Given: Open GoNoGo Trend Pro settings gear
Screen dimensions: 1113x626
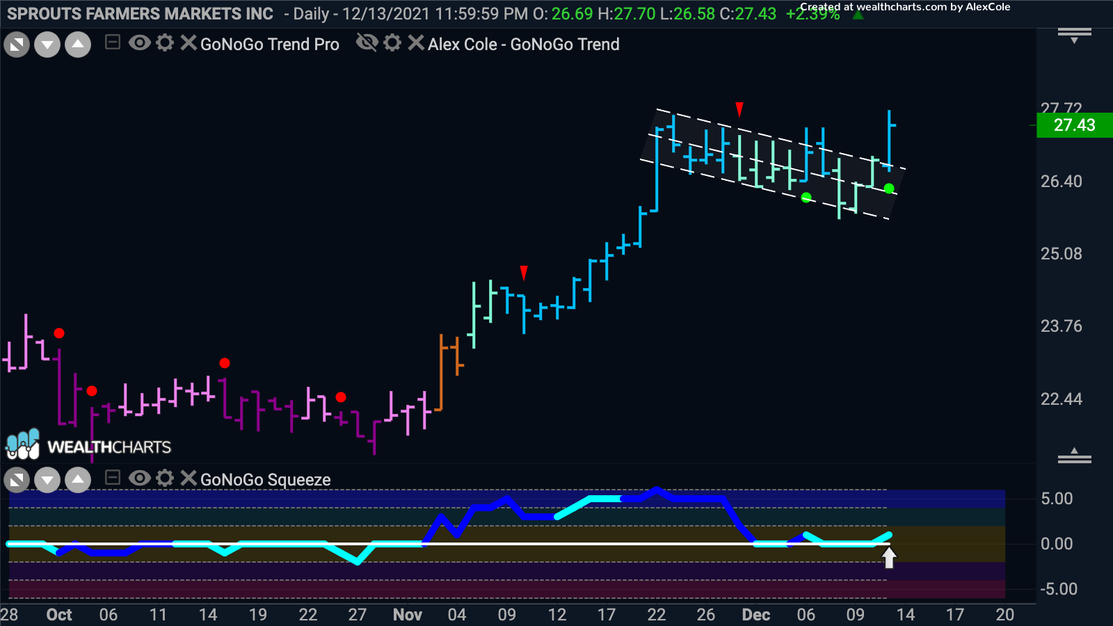Looking at the screenshot, I should coord(165,43).
